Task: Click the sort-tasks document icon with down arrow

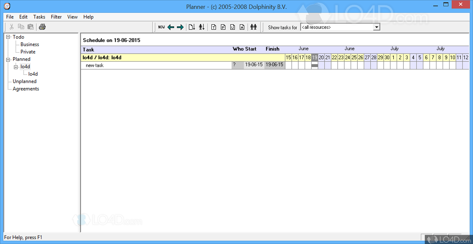Action: coord(191,27)
